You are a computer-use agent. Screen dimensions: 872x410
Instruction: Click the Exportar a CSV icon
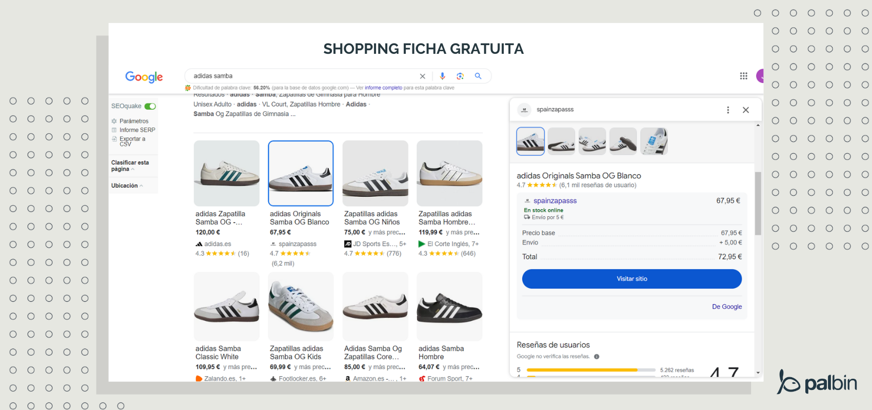point(114,139)
